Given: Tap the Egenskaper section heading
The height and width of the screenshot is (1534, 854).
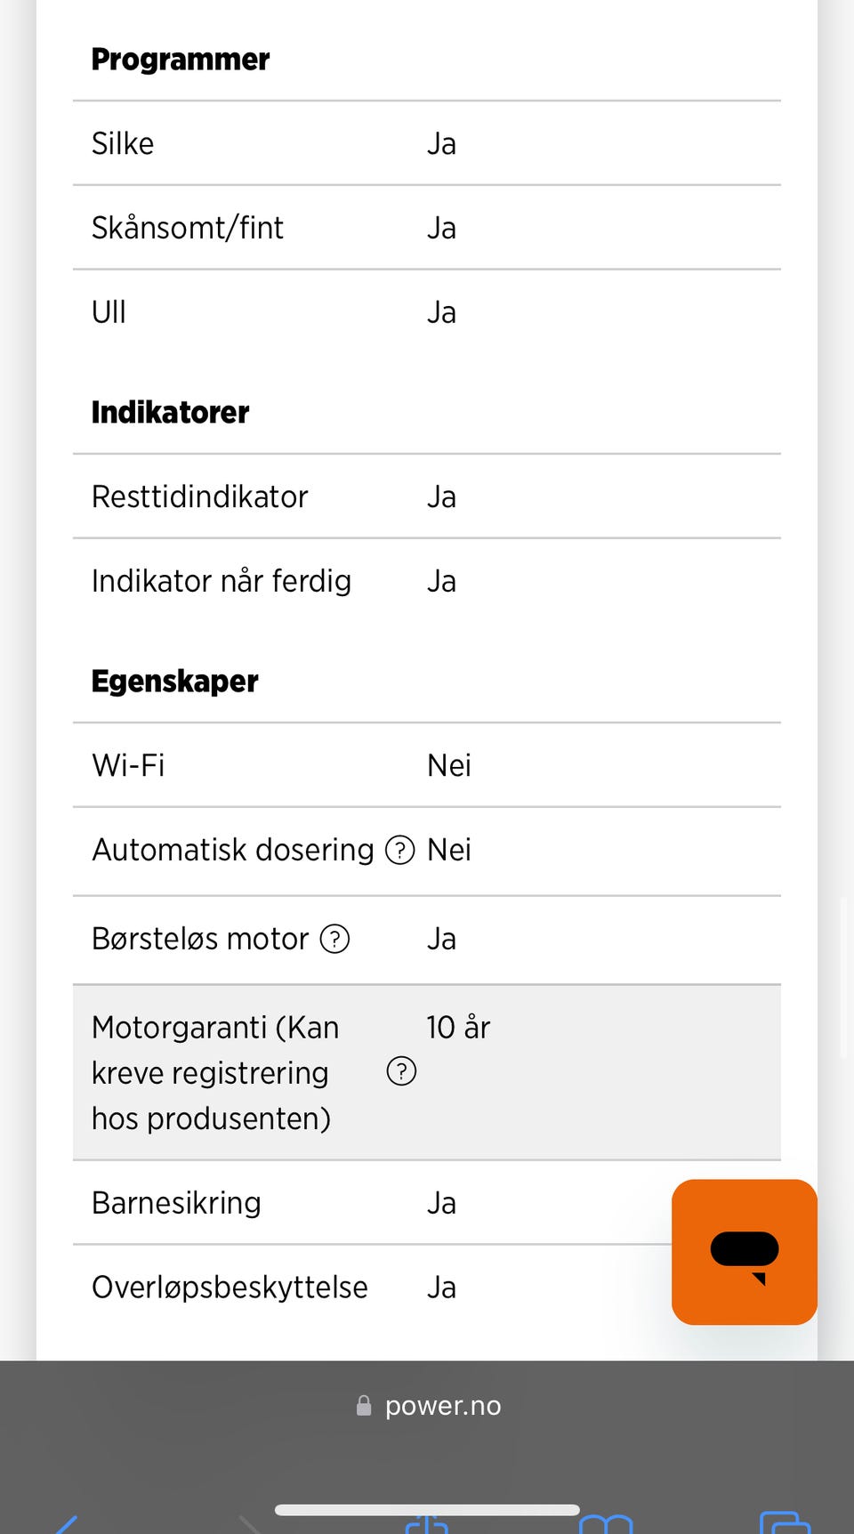Looking at the screenshot, I should (x=175, y=682).
